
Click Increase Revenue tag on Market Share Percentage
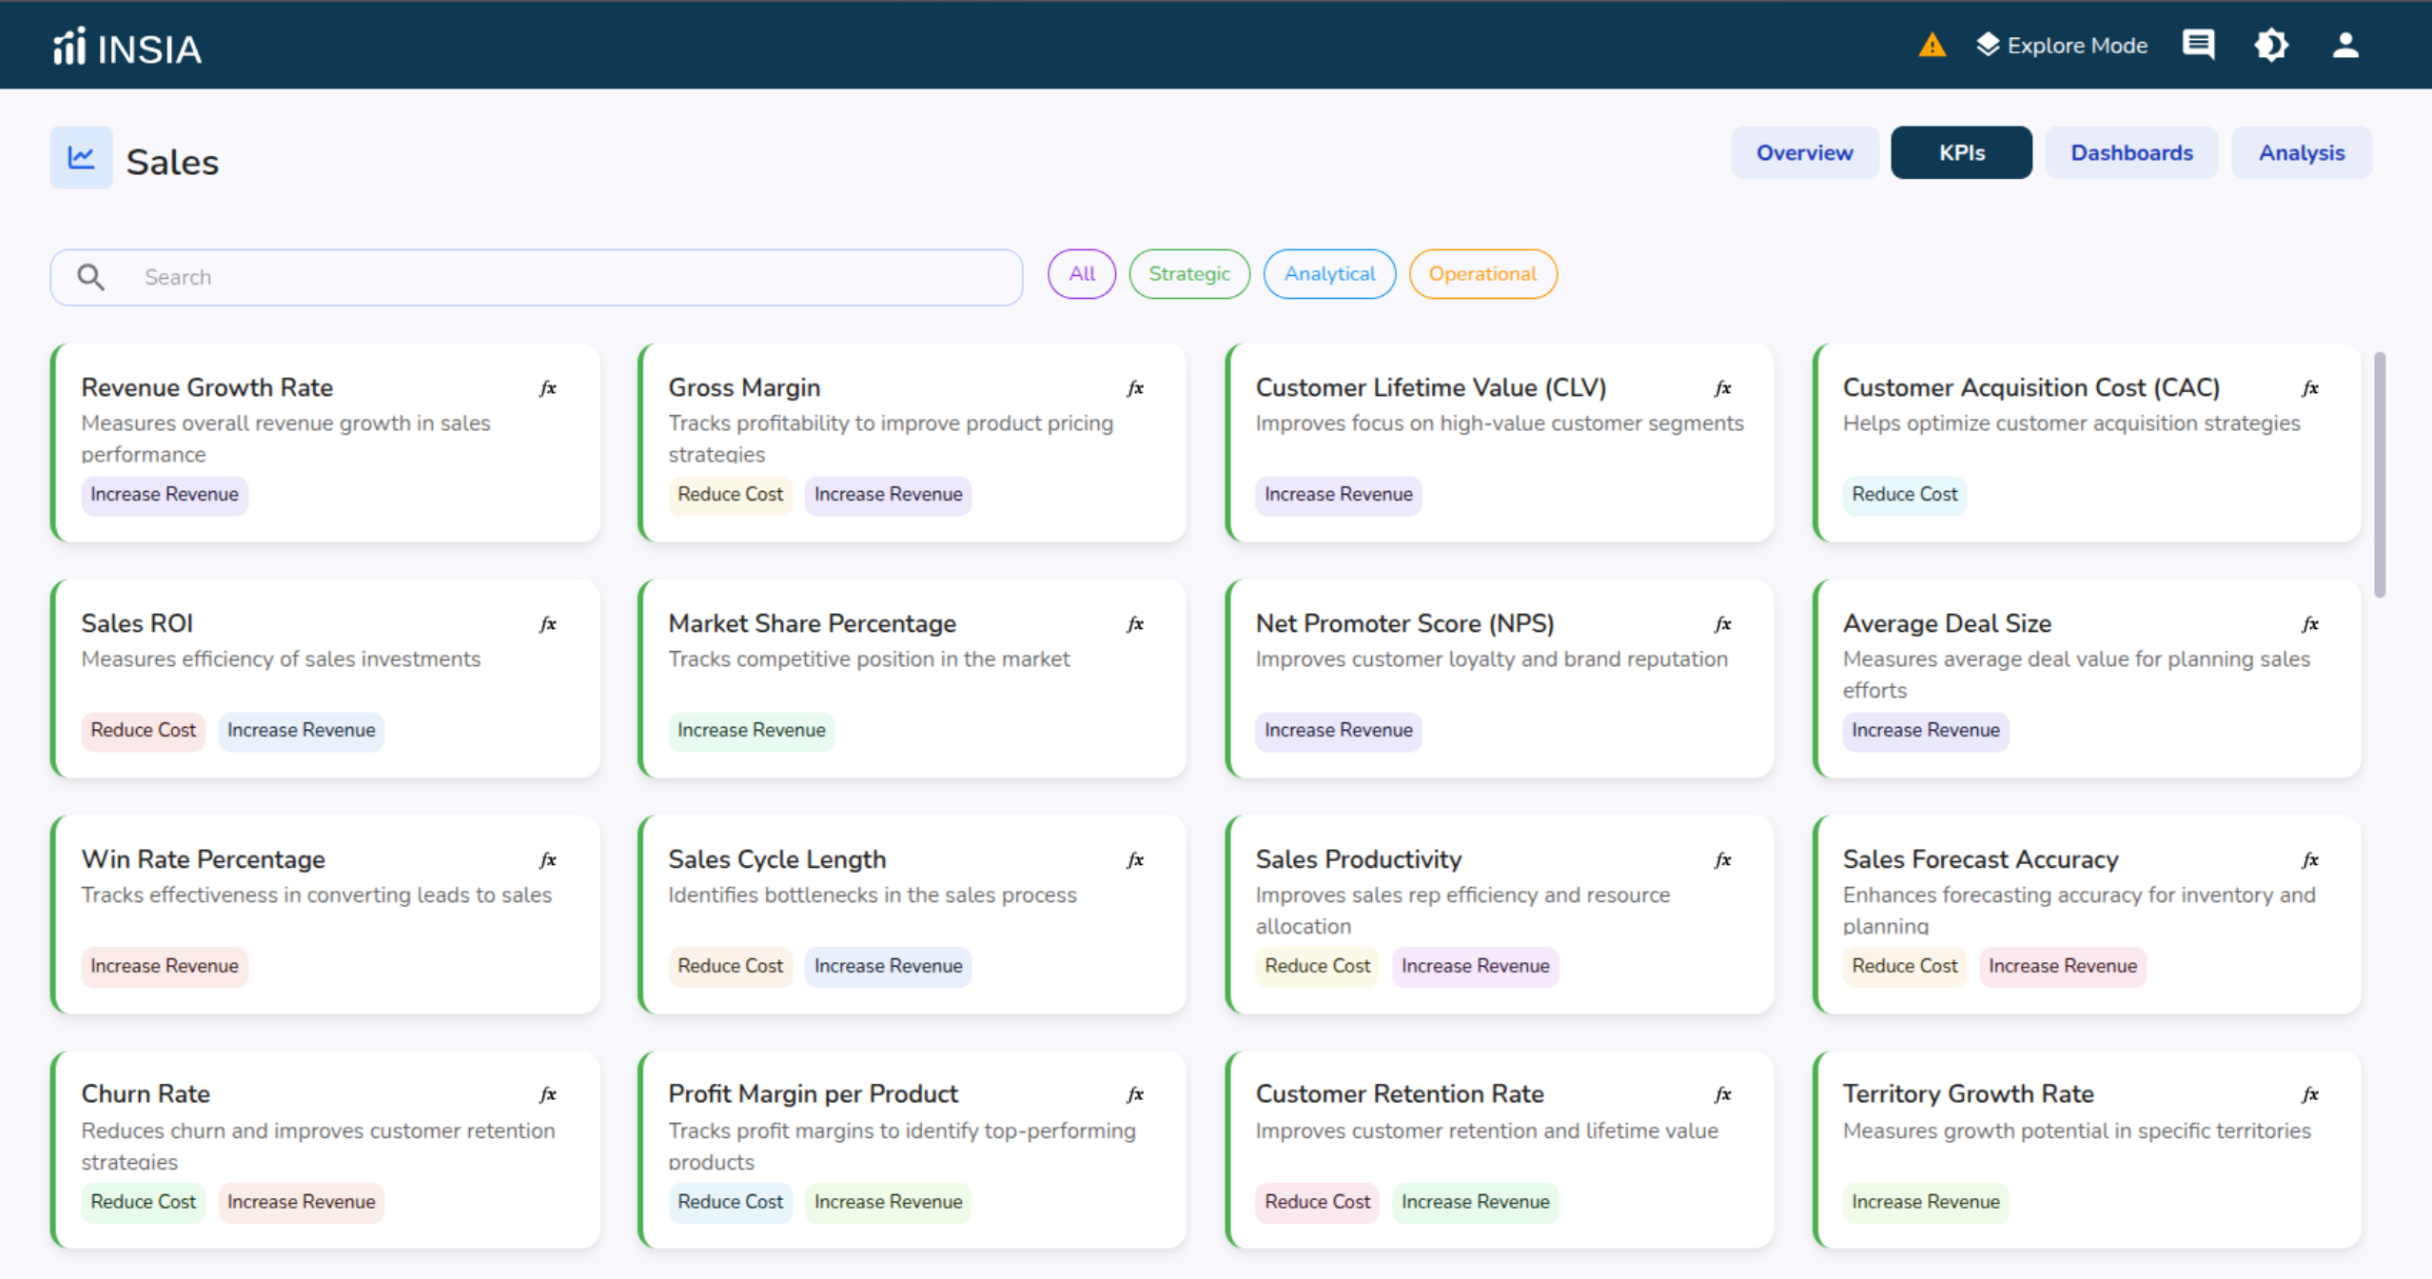pyautogui.click(x=751, y=731)
